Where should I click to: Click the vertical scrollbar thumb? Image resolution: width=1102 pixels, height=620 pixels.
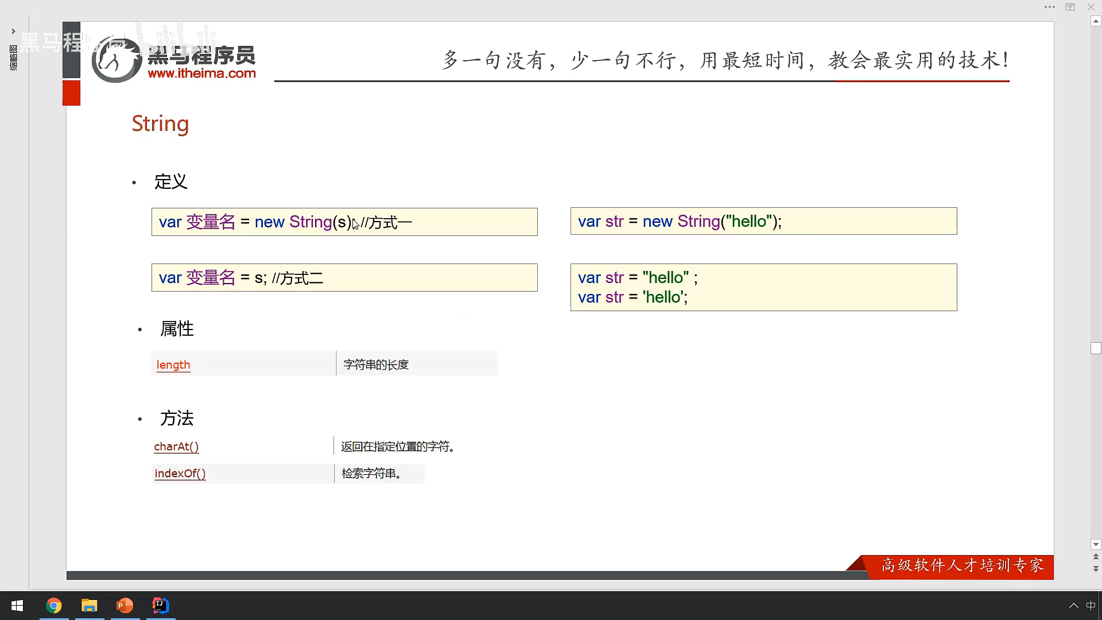tap(1096, 348)
